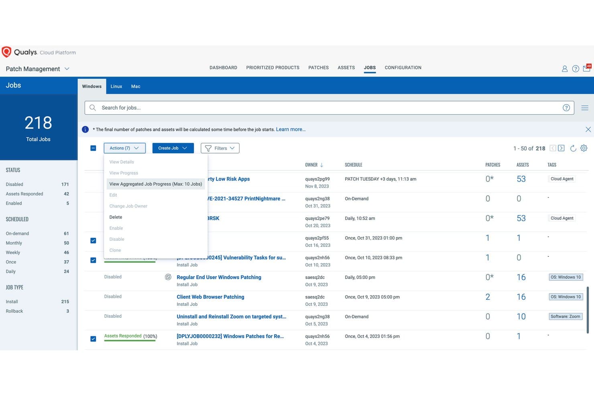Open the user account icon
This screenshot has height=396, width=594.
(565, 69)
